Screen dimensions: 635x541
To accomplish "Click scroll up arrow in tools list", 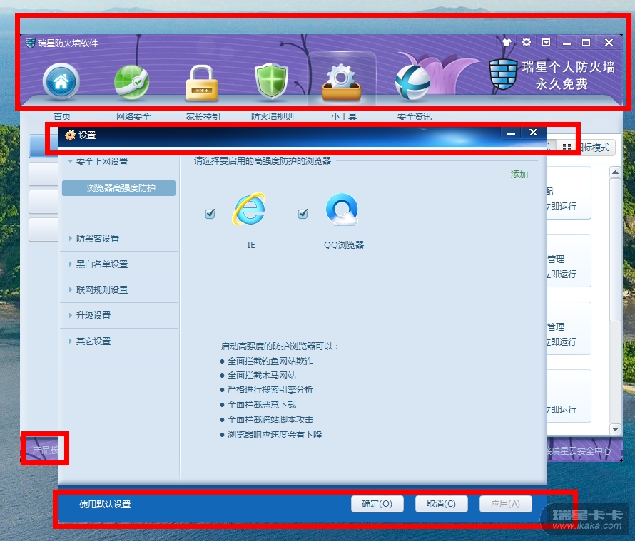I will [615, 172].
